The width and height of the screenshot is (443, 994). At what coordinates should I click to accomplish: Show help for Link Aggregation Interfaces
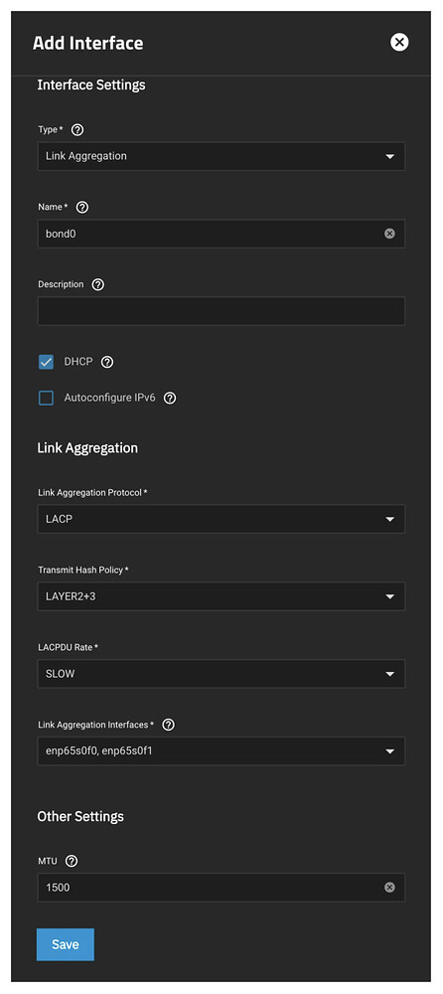[168, 725]
